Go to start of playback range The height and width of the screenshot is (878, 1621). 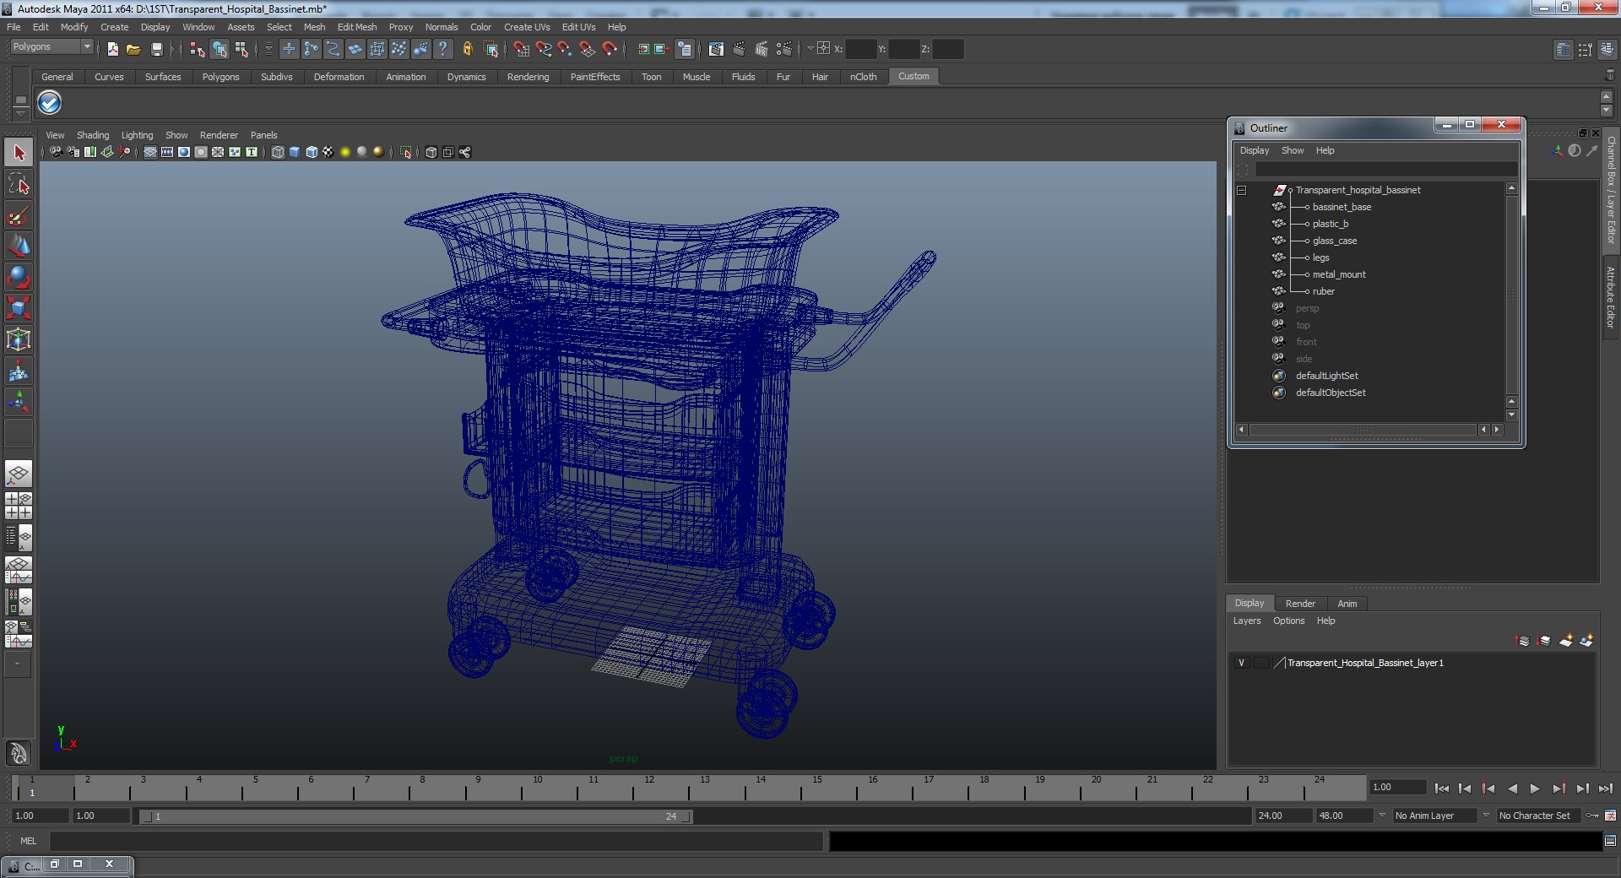pyautogui.click(x=1442, y=789)
